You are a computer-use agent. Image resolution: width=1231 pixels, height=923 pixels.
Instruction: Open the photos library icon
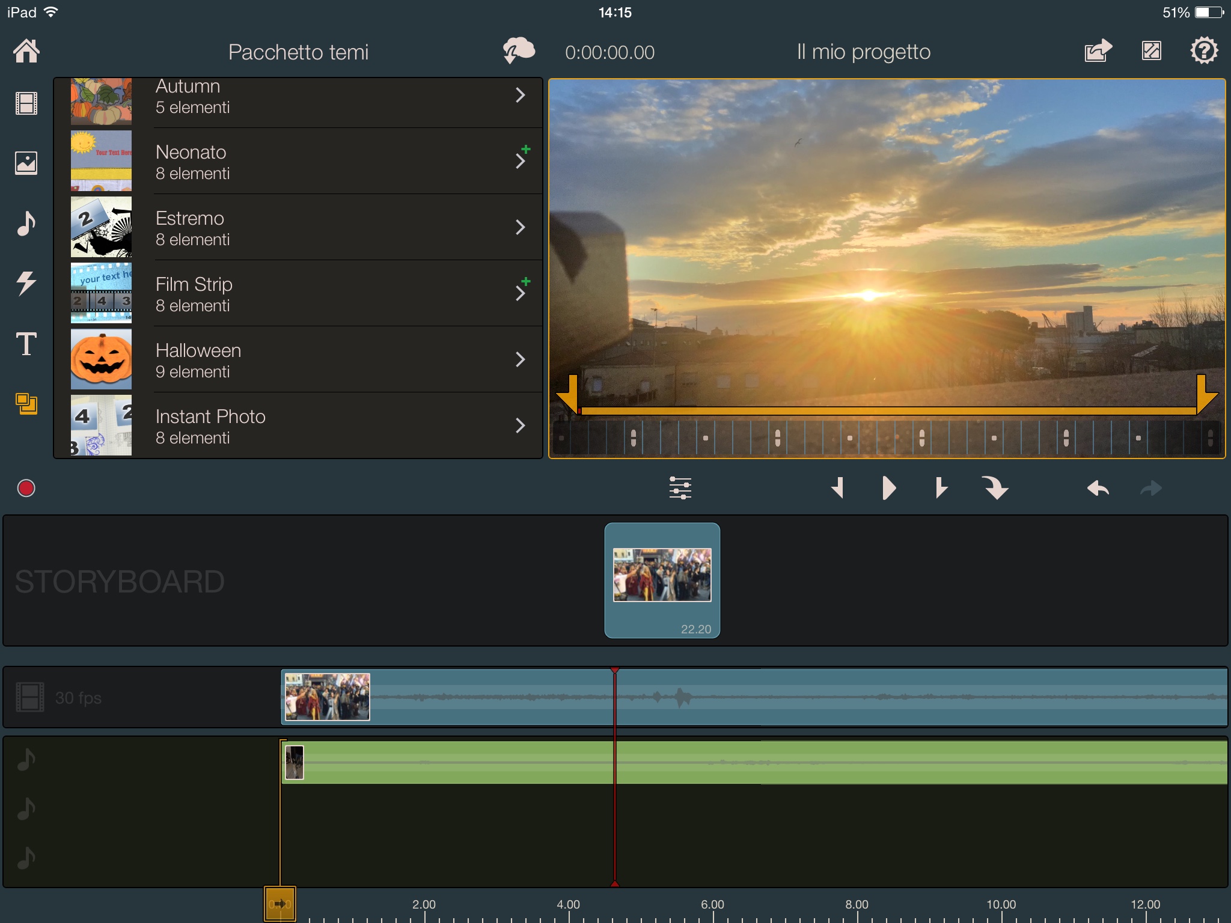(x=26, y=163)
